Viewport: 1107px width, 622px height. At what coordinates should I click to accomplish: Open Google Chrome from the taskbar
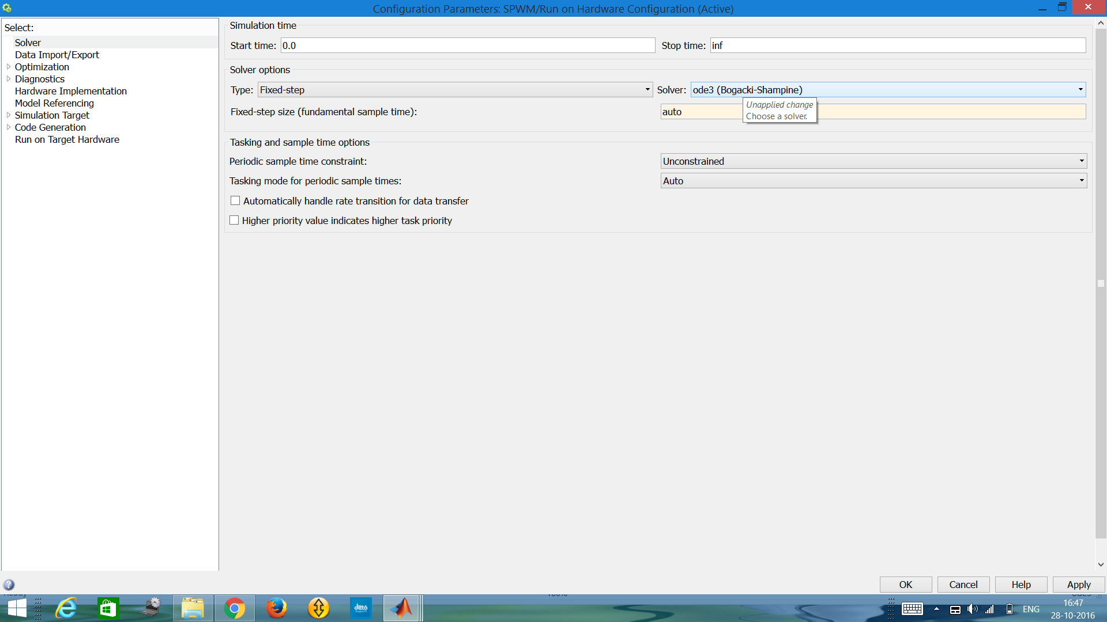click(x=235, y=608)
